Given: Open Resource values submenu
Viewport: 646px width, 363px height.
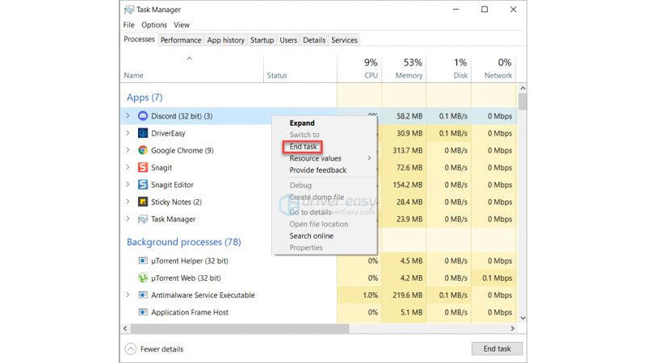Looking at the screenshot, I should tap(325, 158).
